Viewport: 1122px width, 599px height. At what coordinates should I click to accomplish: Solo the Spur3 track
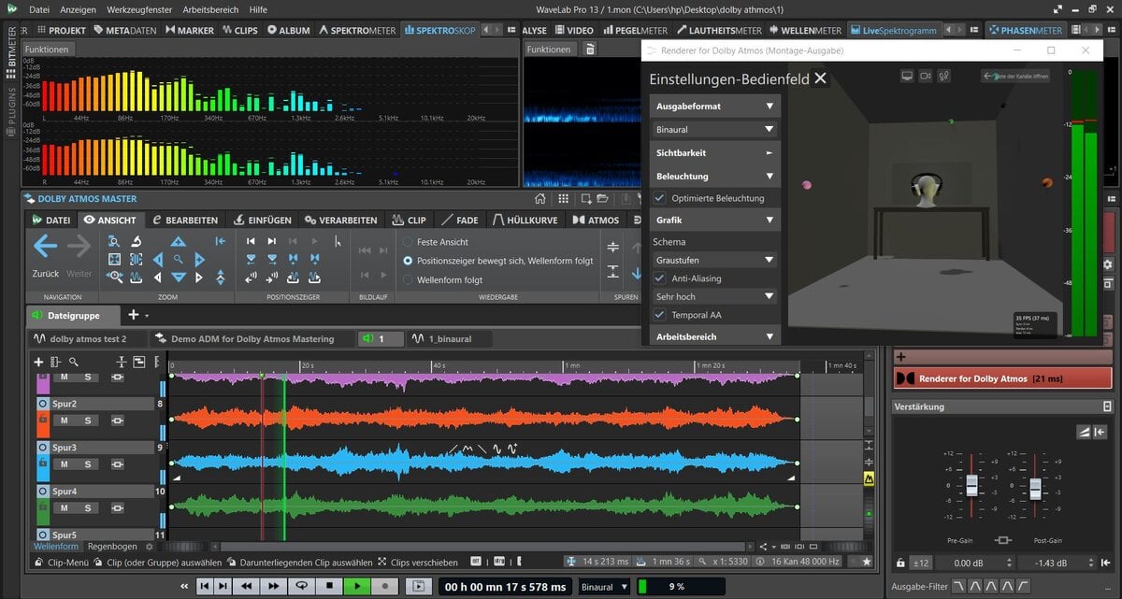point(88,464)
